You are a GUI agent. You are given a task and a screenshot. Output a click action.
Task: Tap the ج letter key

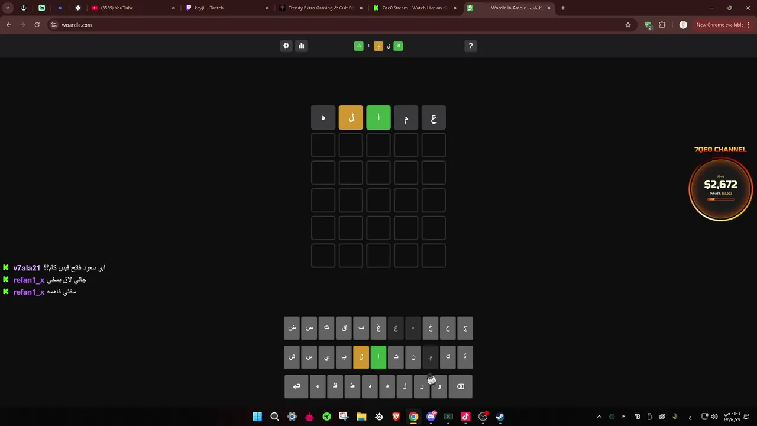point(465,328)
